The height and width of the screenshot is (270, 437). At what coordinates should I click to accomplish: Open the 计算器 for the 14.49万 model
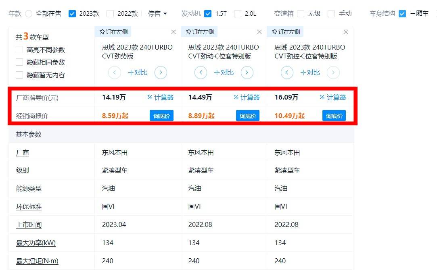(247, 98)
